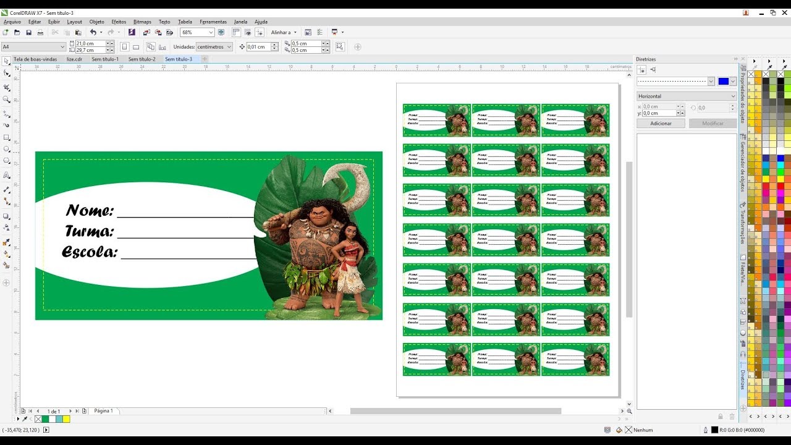Create a new document

click(x=6, y=32)
